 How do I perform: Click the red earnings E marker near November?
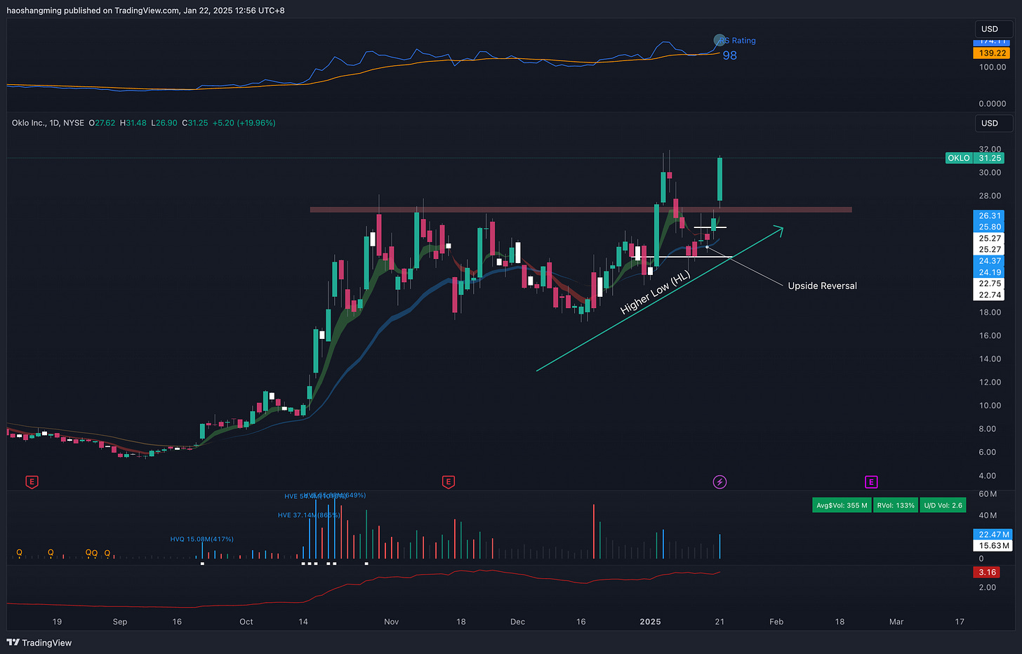[x=449, y=482]
